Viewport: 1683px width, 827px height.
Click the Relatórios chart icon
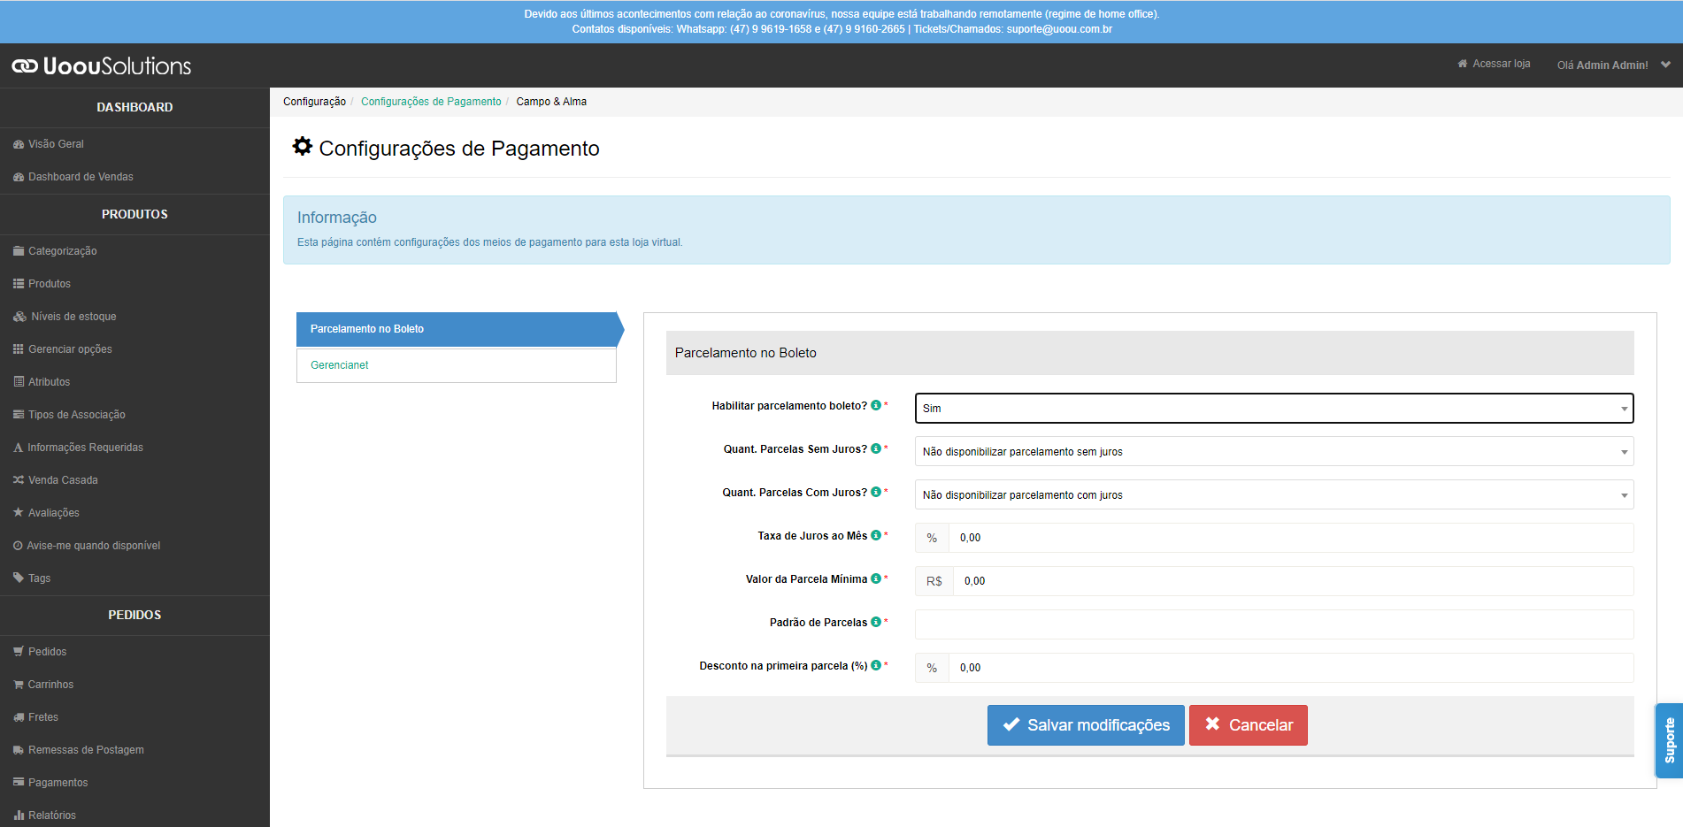tap(19, 816)
